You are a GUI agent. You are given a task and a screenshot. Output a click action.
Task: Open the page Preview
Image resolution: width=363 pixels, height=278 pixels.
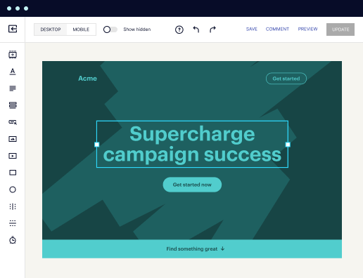pyautogui.click(x=307, y=29)
